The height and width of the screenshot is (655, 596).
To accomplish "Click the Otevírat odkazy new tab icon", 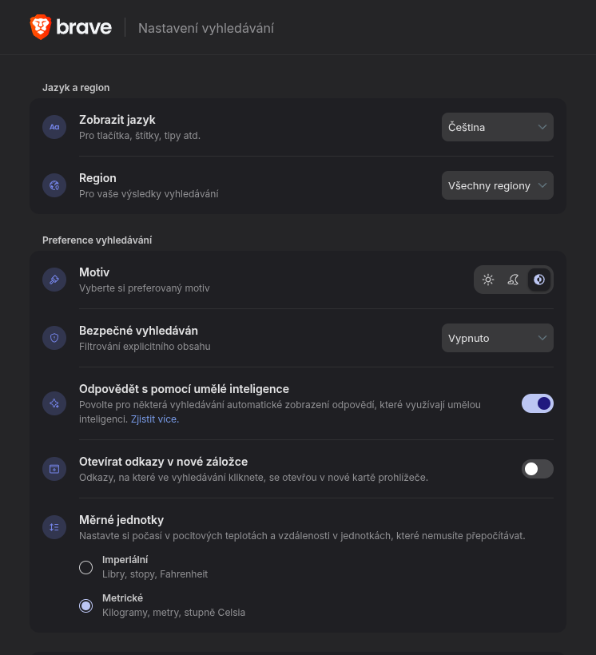I will [54, 469].
